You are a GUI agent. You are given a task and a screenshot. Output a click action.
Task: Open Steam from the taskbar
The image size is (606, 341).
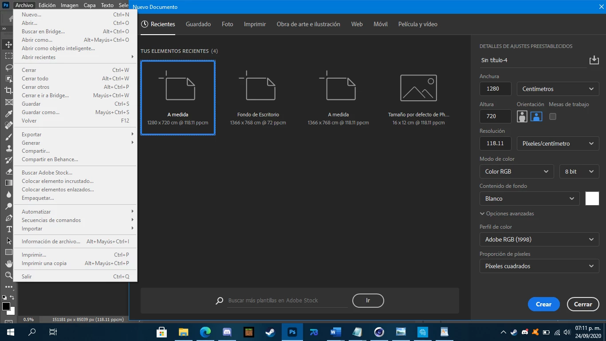[x=270, y=332]
